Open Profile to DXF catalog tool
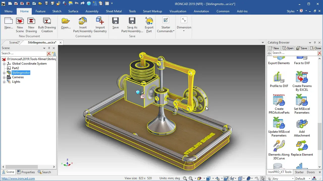Image resolution: width=323 pixels, height=181 pixels. pos(279,77)
